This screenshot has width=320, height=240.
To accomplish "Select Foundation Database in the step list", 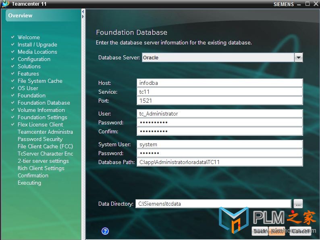I will (44, 103).
